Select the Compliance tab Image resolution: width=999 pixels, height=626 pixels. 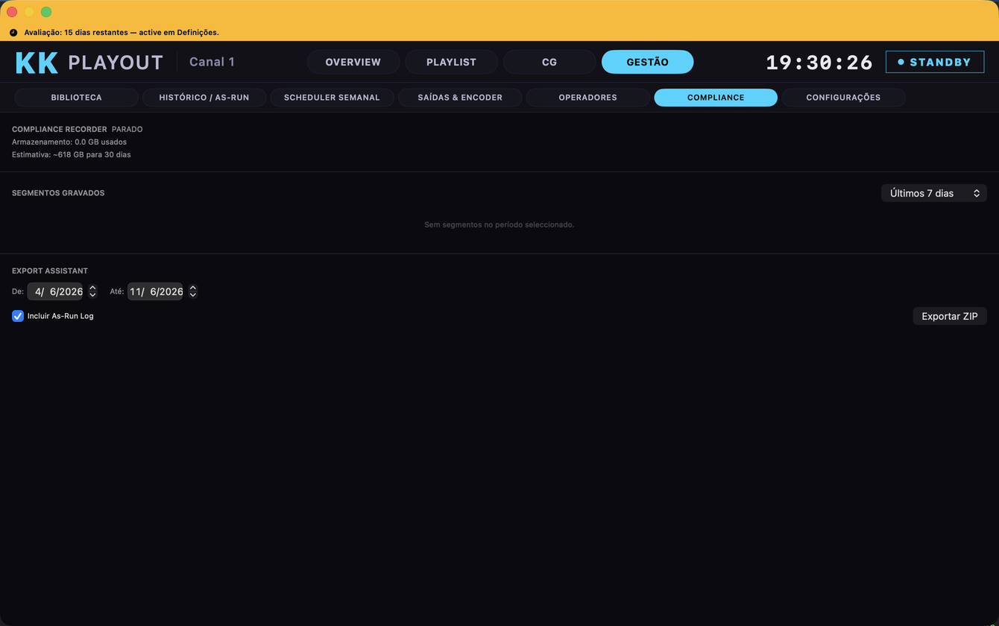[x=716, y=98]
